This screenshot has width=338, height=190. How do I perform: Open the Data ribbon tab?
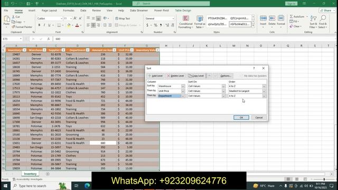click(83, 11)
